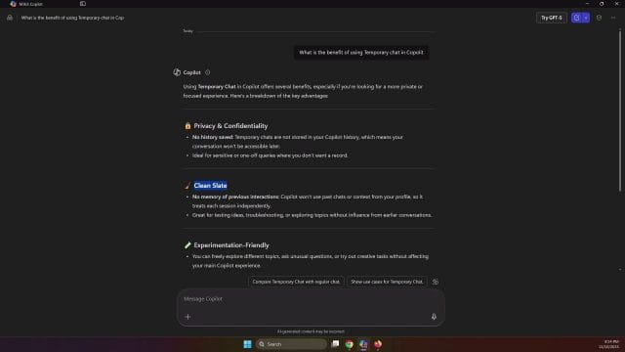Click the user message bubble about Temporary chat
Screen dimensions: 625x352
pos(361,52)
